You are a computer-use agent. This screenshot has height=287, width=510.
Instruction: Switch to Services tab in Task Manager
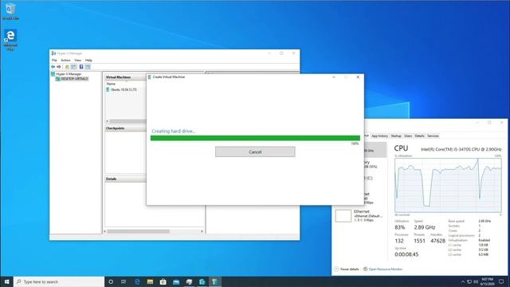(x=433, y=136)
